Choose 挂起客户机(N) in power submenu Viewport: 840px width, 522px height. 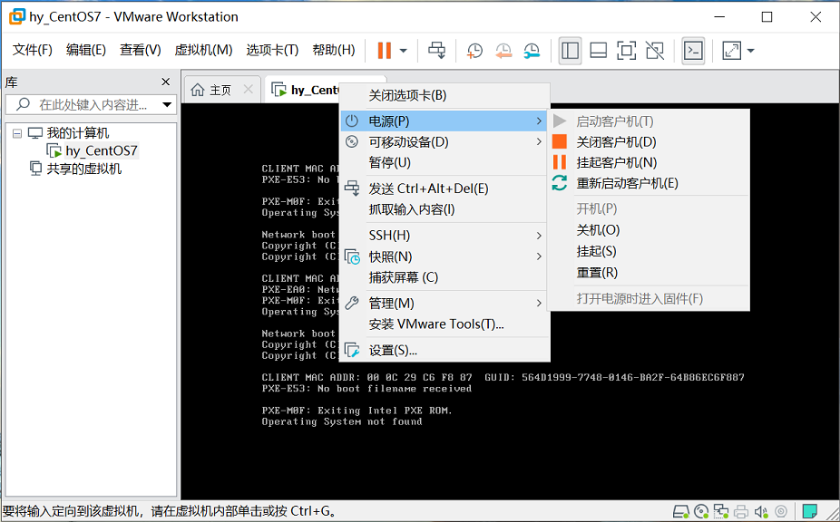(x=649, y=162)
